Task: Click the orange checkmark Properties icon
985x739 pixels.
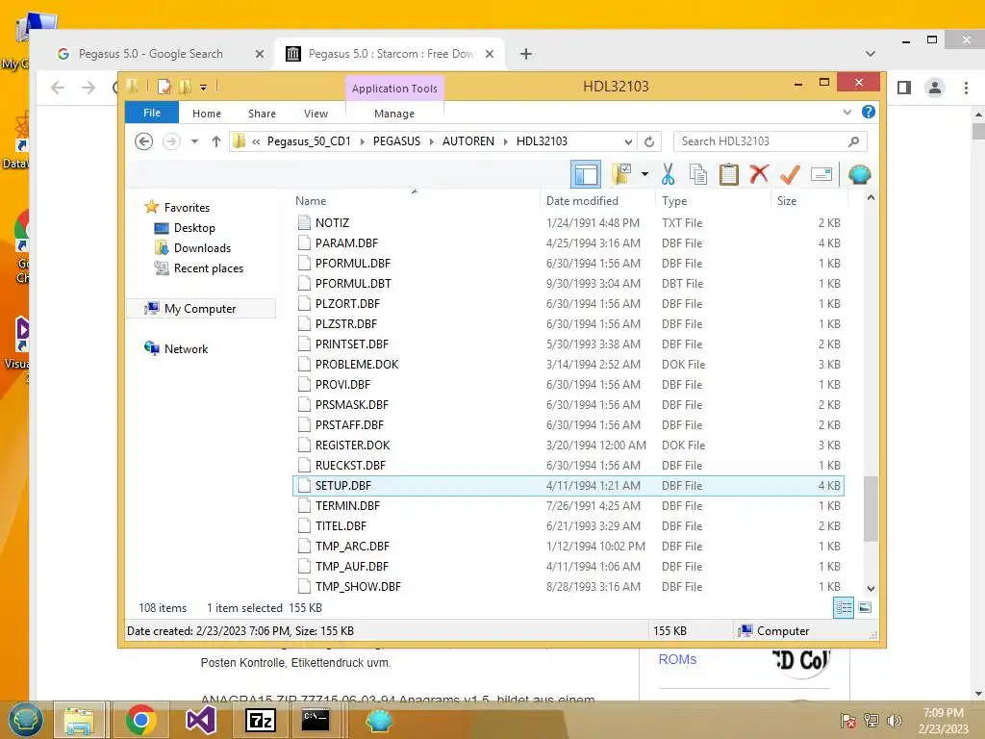Action: (790, 174)
